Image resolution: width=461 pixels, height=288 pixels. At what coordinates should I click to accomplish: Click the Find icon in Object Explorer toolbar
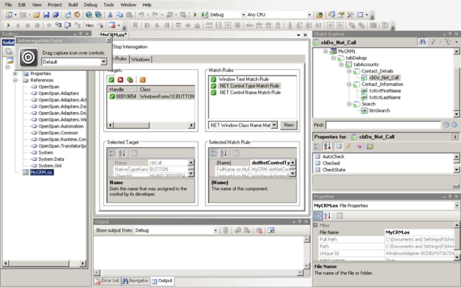click(422, 42)
